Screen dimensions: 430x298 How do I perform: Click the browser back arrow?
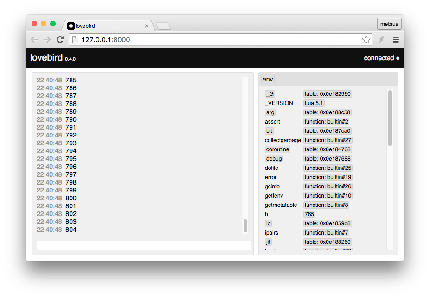pos(34,40)
